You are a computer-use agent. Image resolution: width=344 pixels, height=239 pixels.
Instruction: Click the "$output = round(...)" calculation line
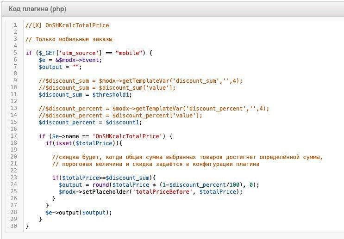coord(159,185)
